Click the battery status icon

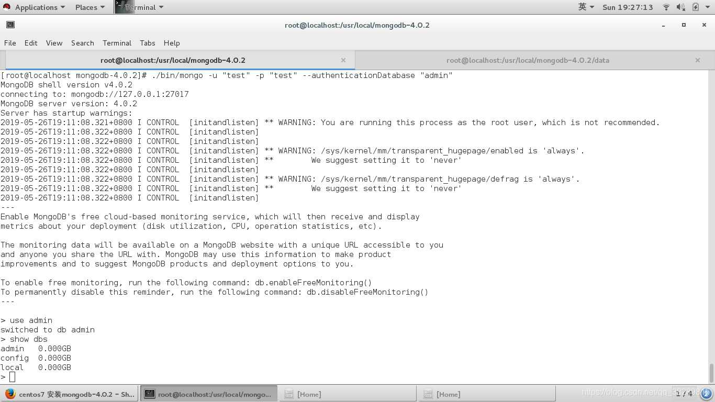pyautogui.click(x=695, y=7)
